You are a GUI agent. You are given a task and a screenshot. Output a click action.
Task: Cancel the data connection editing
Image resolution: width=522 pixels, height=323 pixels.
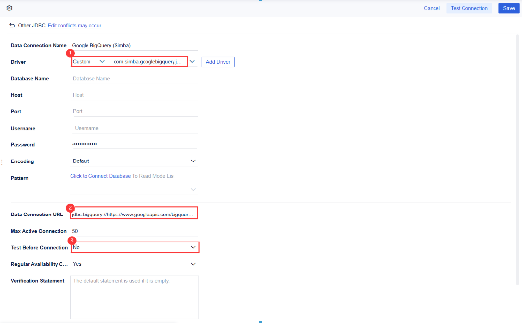coord(432,8)
